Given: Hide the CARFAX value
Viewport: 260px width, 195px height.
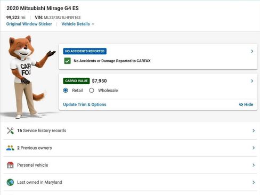Looking at the screenshot, I should click(x=246, y=104).
